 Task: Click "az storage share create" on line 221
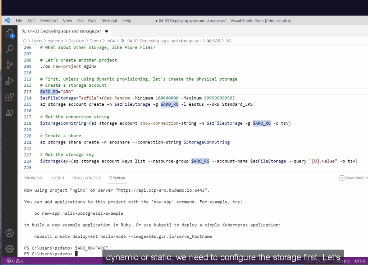point(69,142)
